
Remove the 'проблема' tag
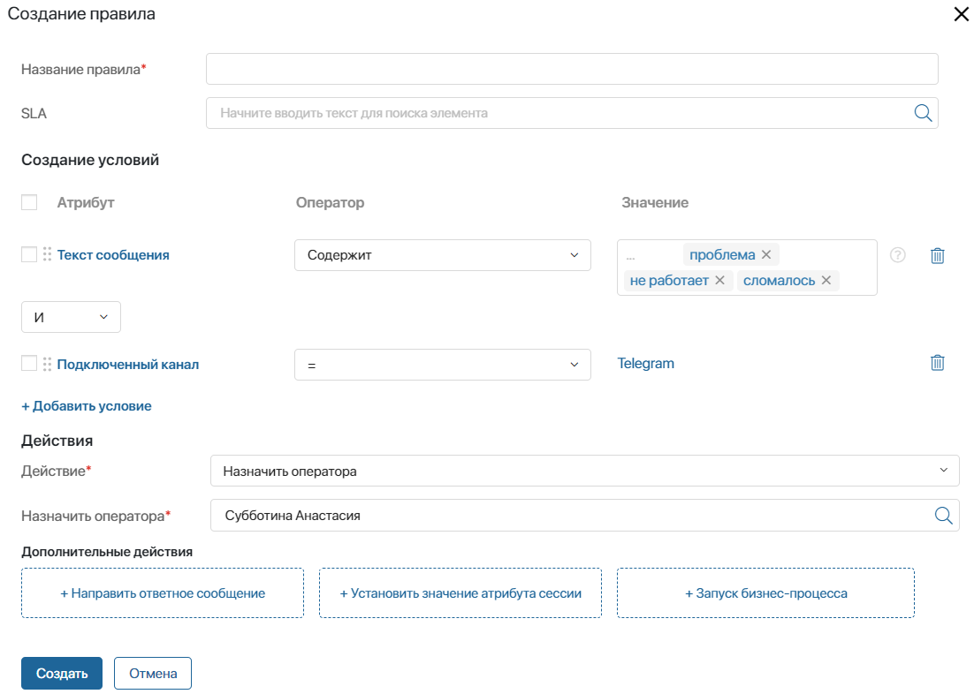(766, 254)
